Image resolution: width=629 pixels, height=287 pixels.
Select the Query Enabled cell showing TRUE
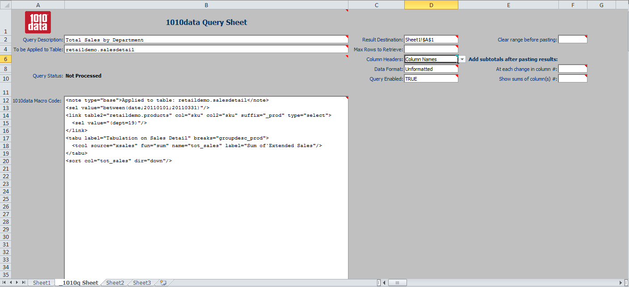(431, 79)
